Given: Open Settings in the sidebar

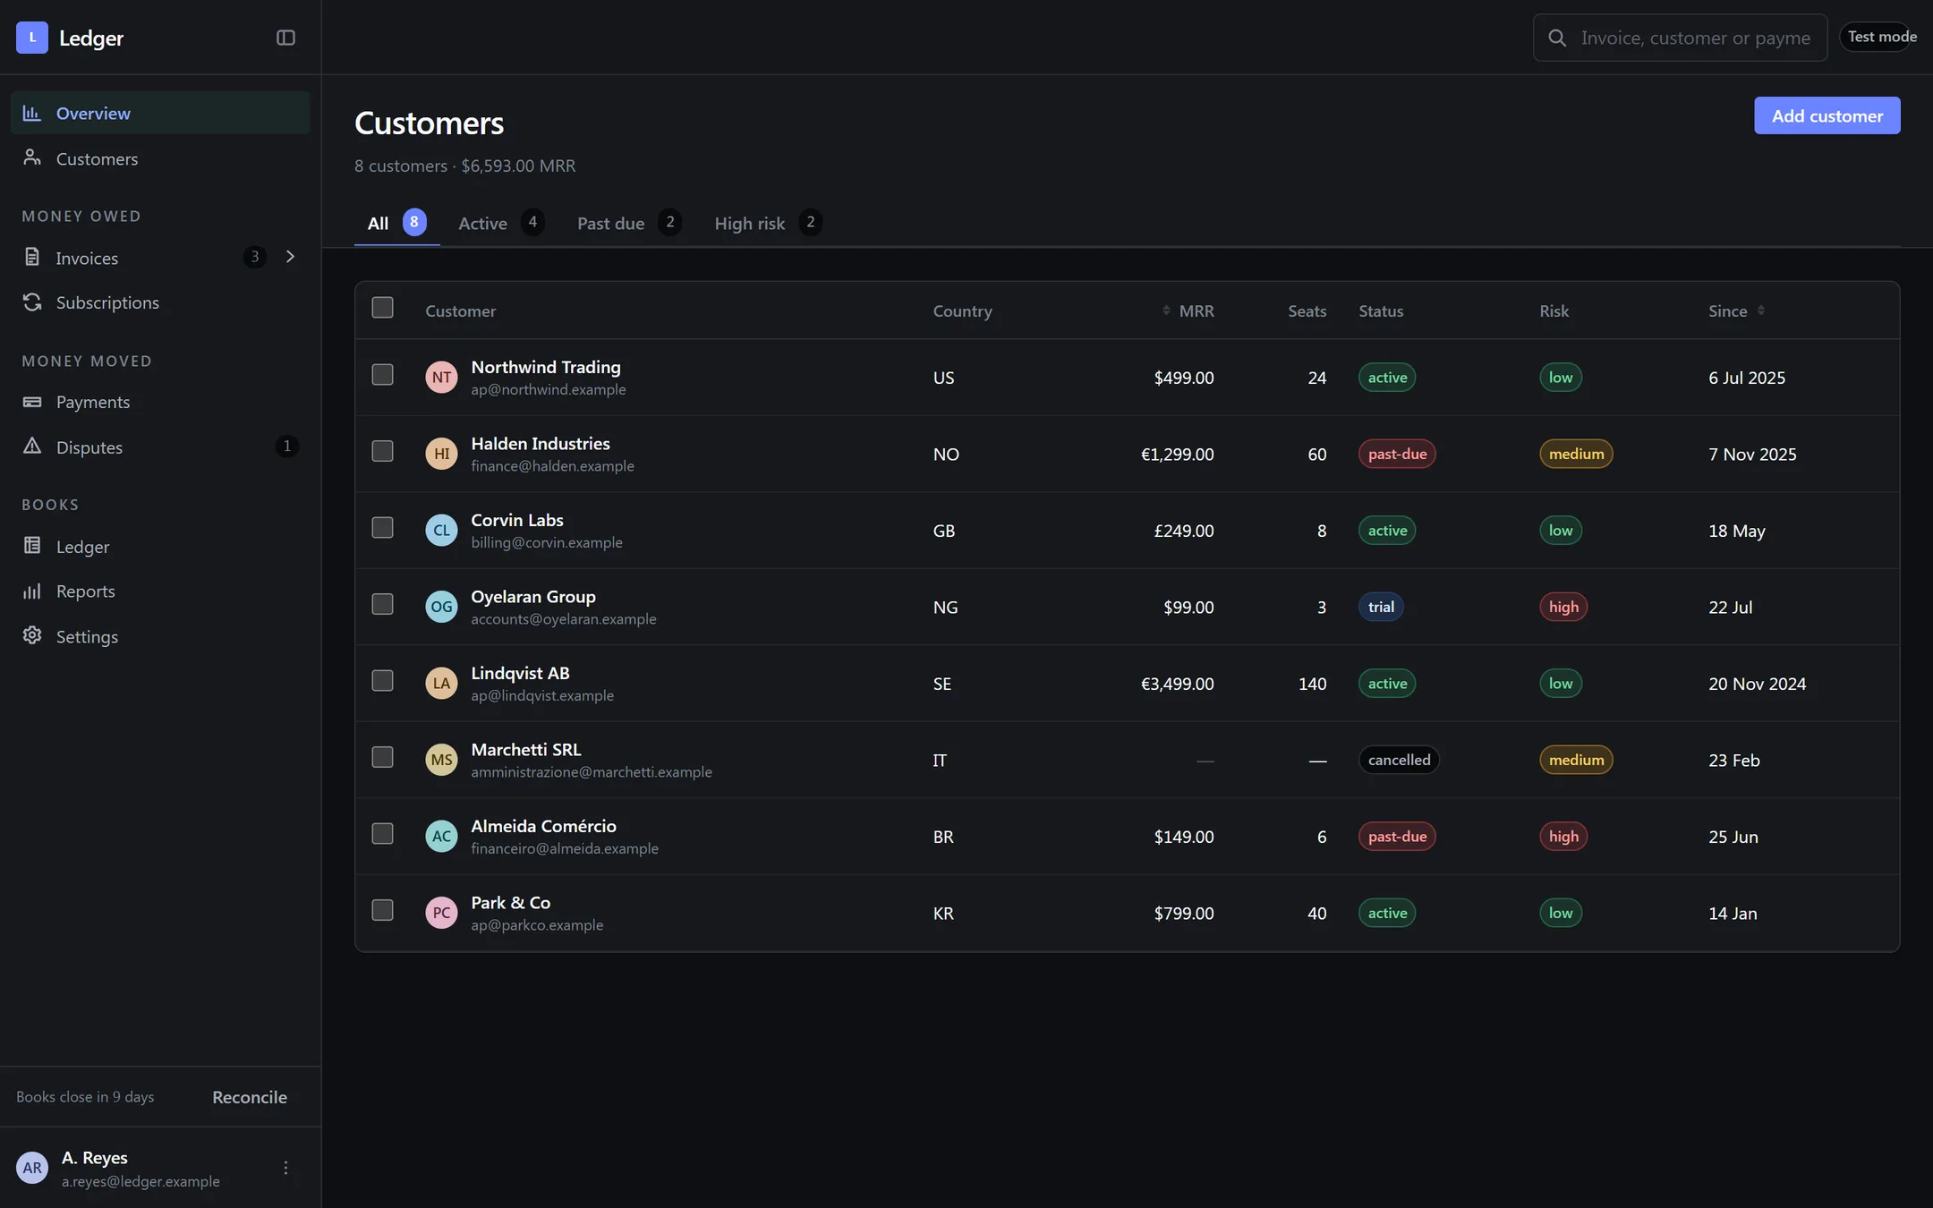Looking at the screenshot, I should point(160,636).
